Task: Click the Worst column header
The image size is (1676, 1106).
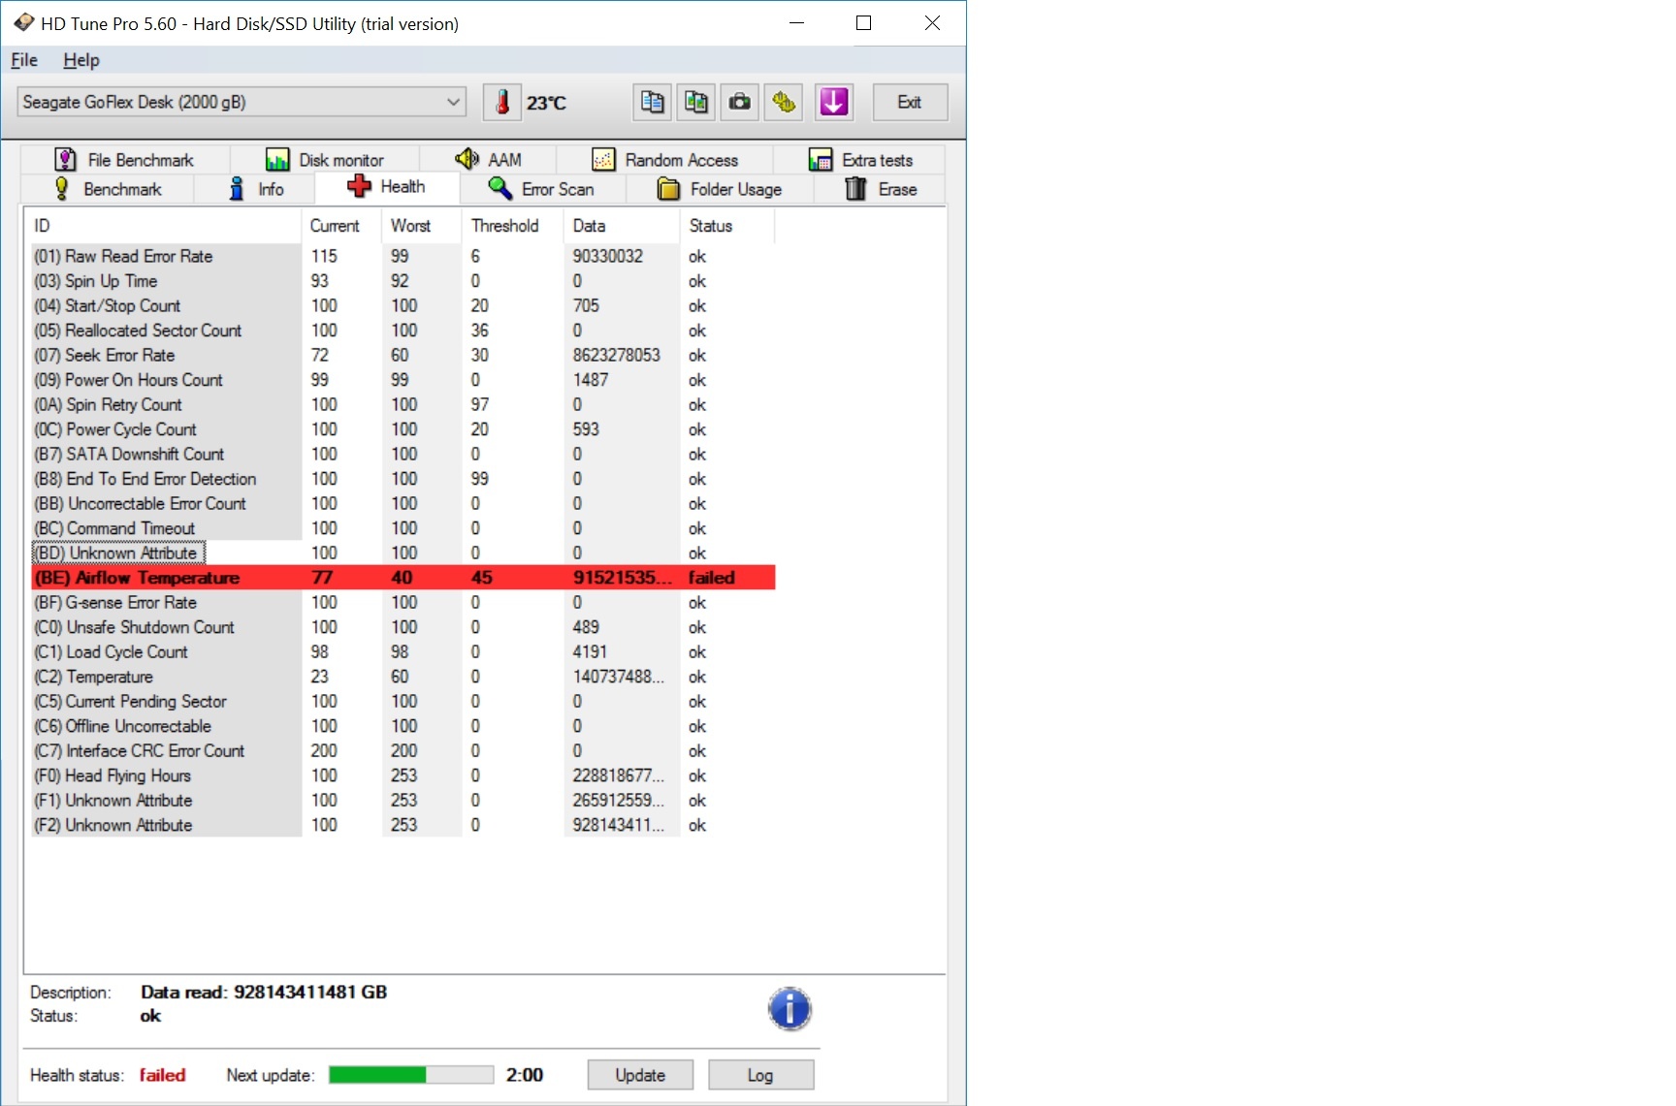Action: point(423,226)
